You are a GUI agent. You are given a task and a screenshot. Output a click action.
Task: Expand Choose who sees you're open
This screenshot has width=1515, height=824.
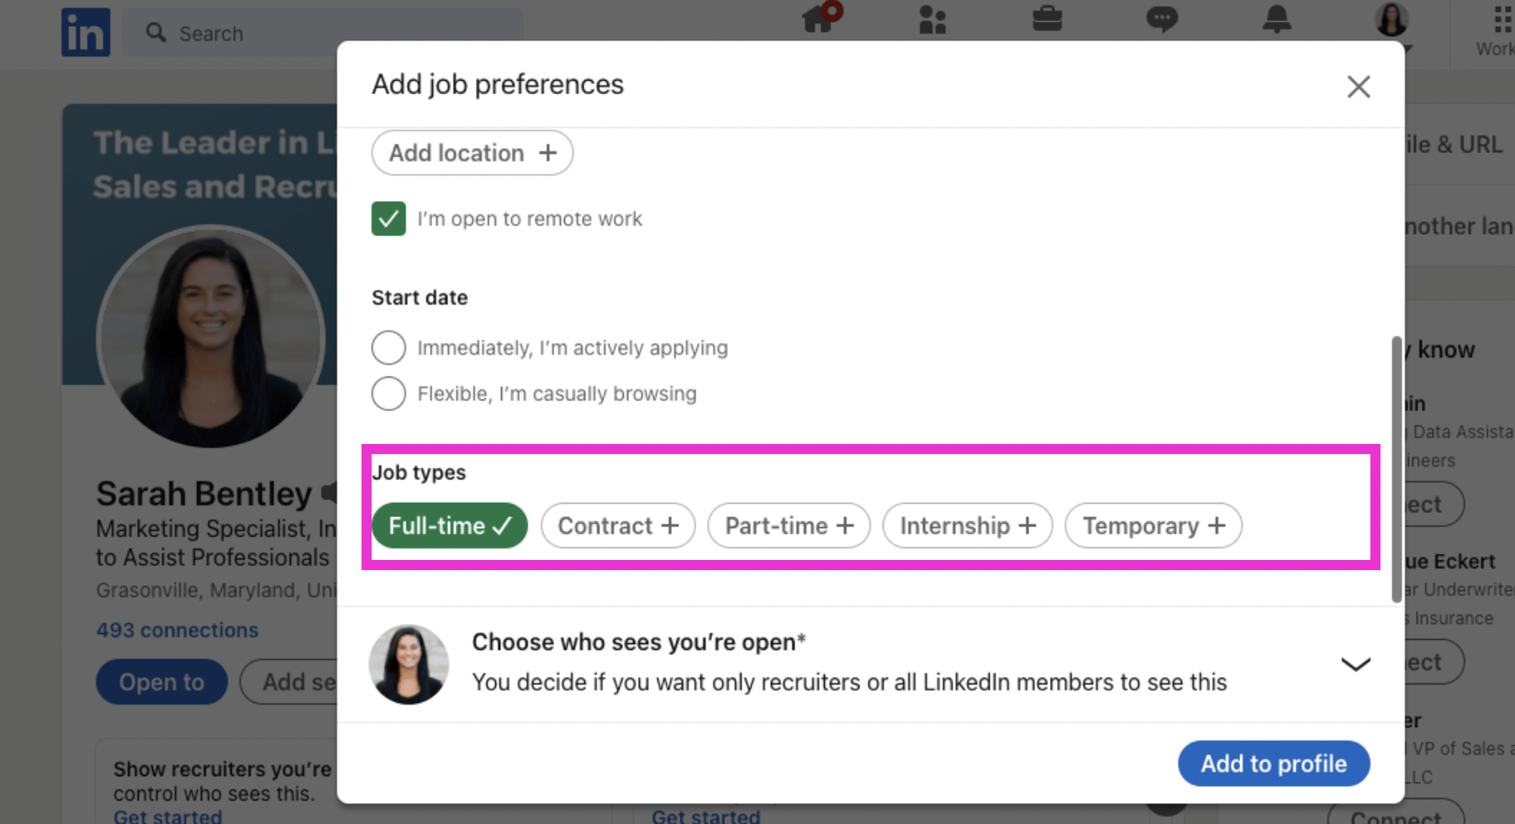point(1355,664)
